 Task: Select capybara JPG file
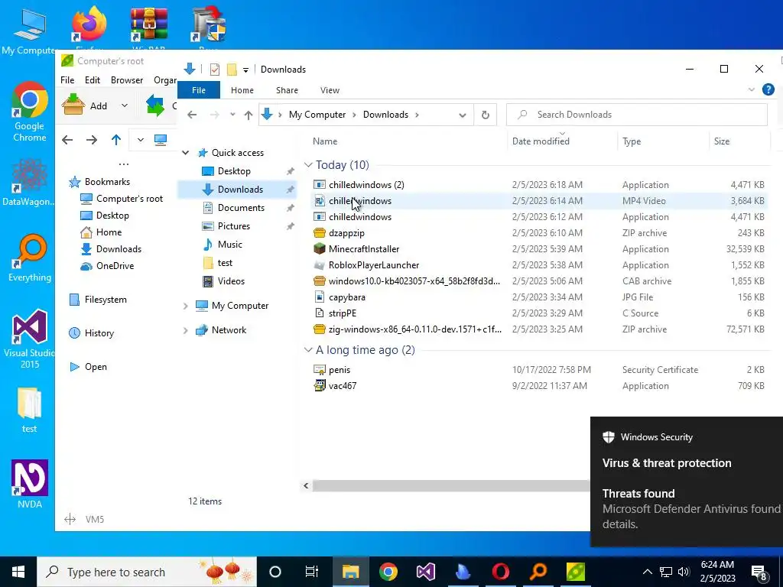click(x=539, y=297)
